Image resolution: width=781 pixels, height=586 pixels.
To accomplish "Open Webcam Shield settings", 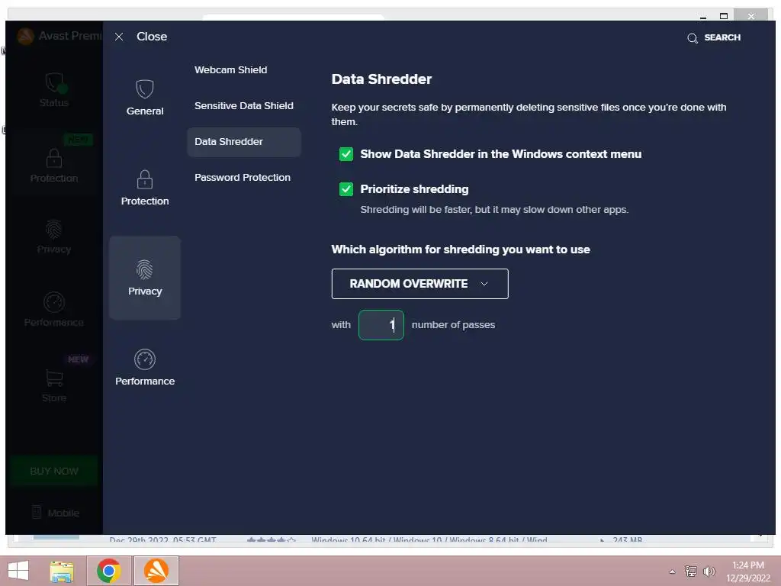I will [x=230, y=69].
